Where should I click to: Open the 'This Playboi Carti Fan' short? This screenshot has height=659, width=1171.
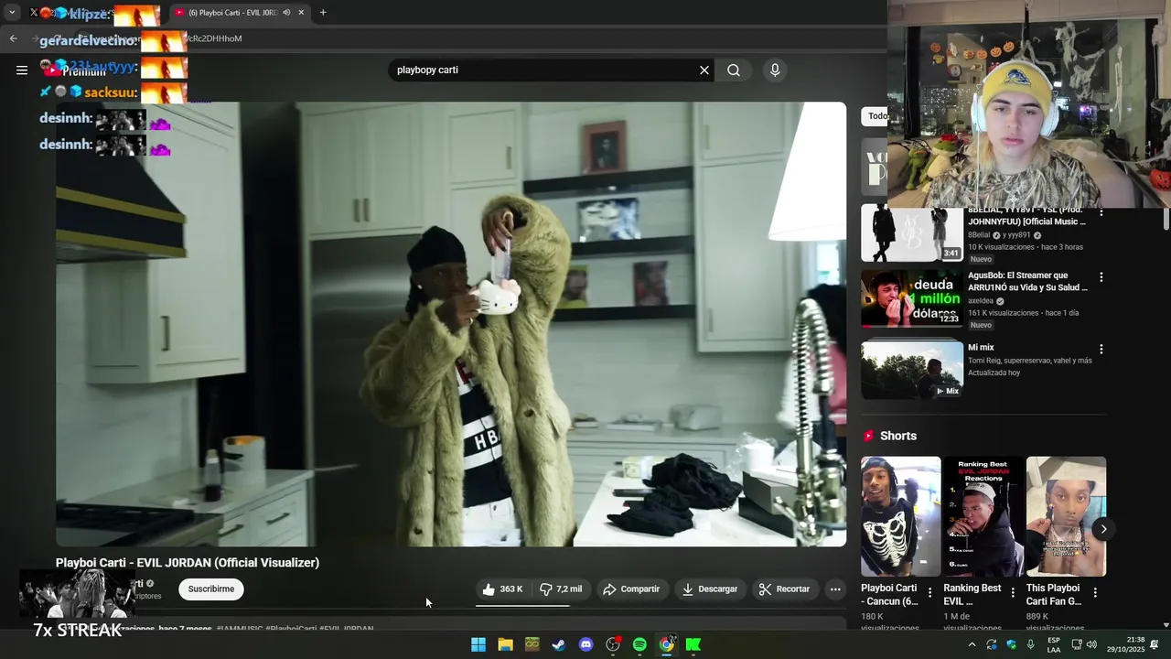tap(1066, 516)
